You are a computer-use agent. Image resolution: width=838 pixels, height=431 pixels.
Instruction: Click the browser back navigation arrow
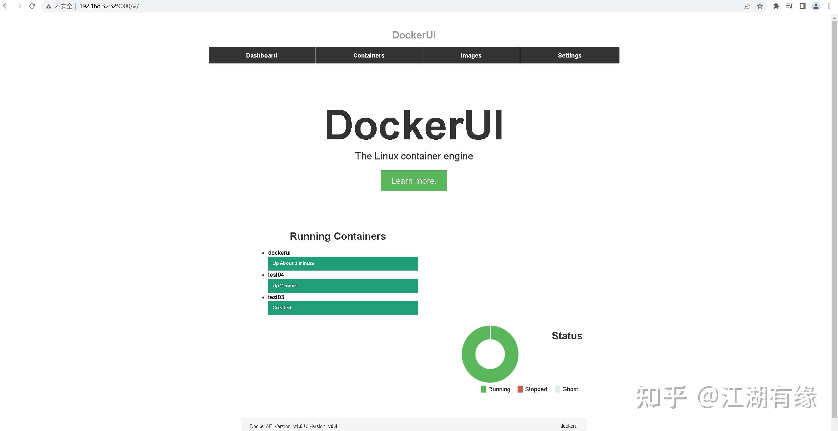pos(6,6)
